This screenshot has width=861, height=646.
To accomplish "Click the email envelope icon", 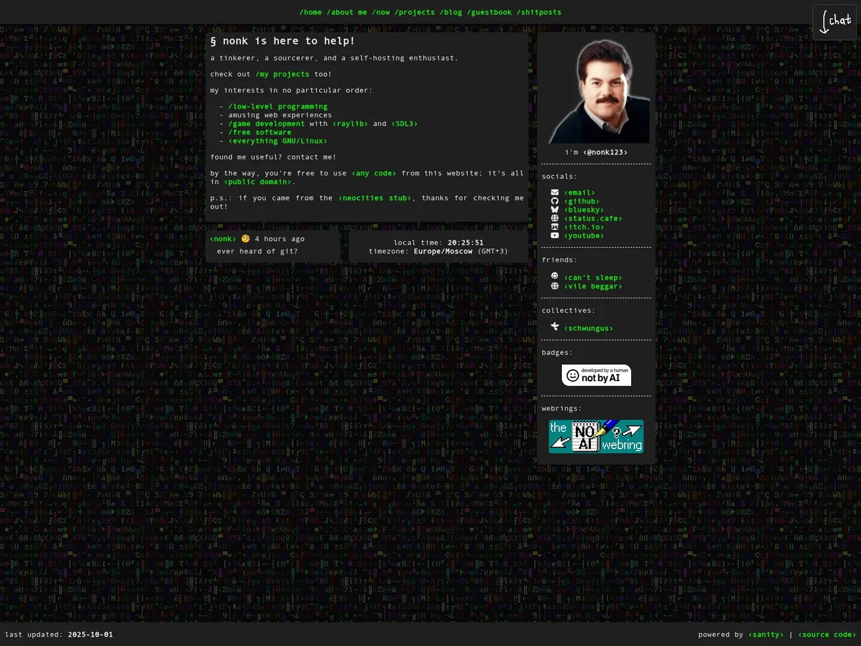I will pyautogui.click(x=555, y=192).
